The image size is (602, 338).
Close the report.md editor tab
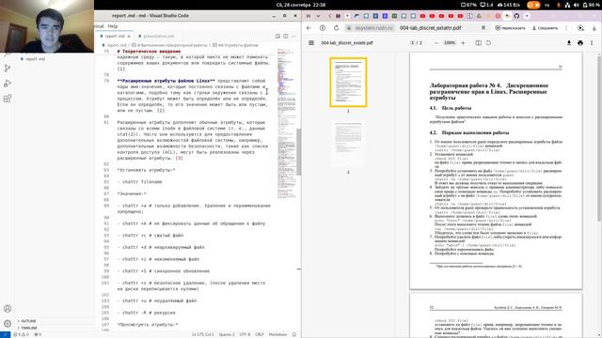coord(129,36)
